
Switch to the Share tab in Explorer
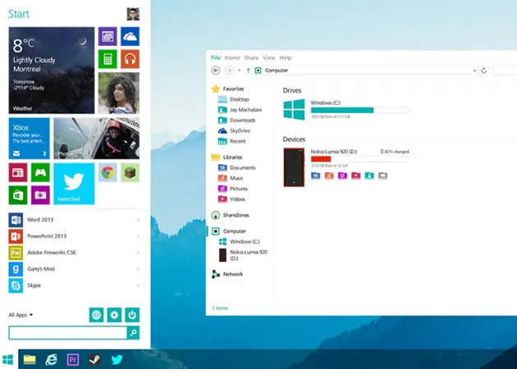pos(251,57)
